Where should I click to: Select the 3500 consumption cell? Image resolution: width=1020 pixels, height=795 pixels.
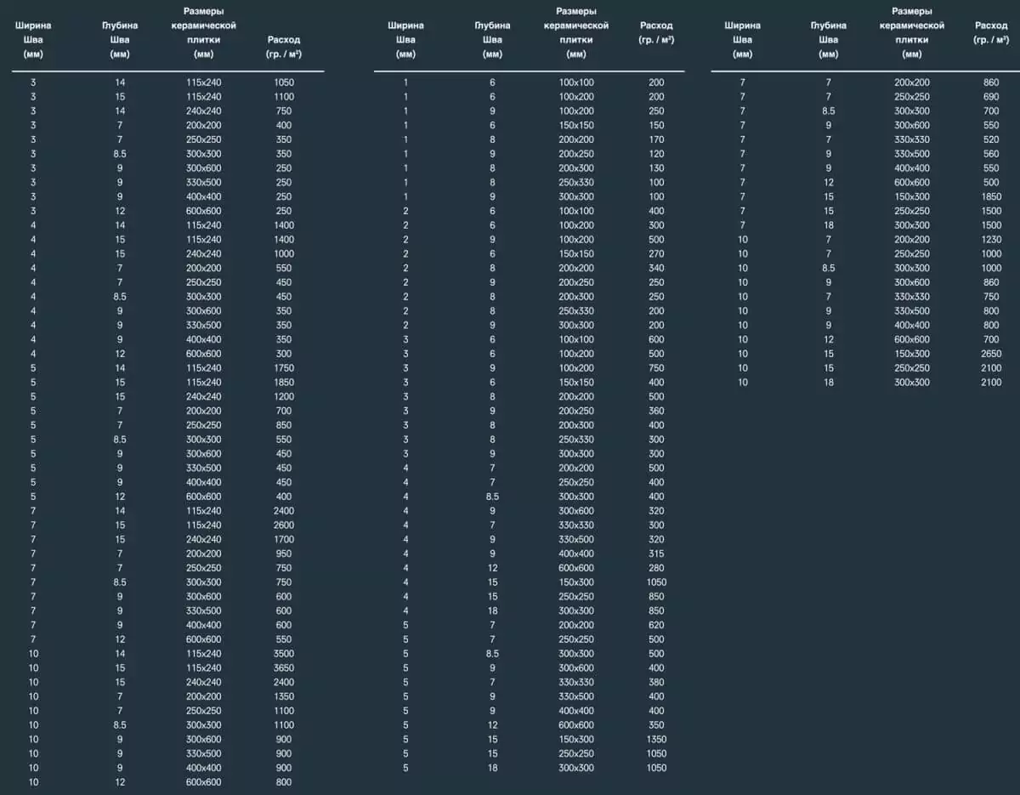tap(284, 653)
